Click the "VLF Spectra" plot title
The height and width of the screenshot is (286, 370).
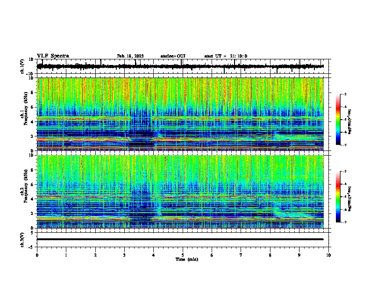click(53, 56)
